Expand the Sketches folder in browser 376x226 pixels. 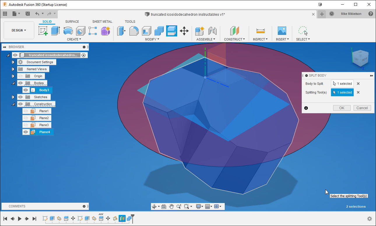(13, 97)
